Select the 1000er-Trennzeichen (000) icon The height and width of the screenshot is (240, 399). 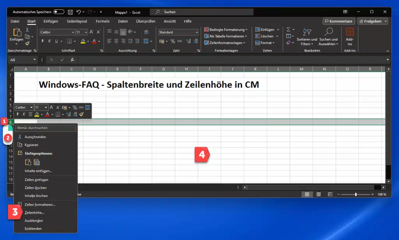click(x=180, y=41)
